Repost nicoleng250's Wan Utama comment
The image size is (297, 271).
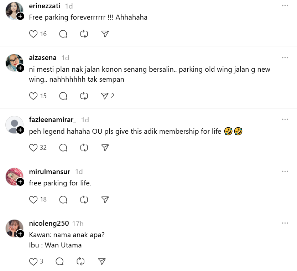click(x=81, y=261)
